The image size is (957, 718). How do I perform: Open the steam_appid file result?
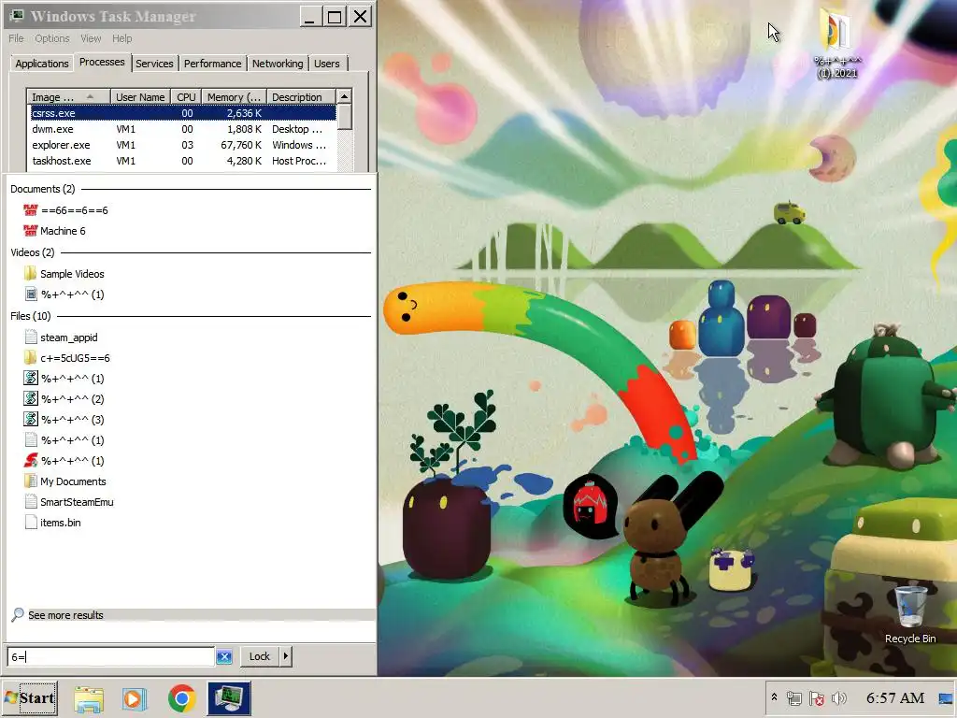click(x=61, y=337)
